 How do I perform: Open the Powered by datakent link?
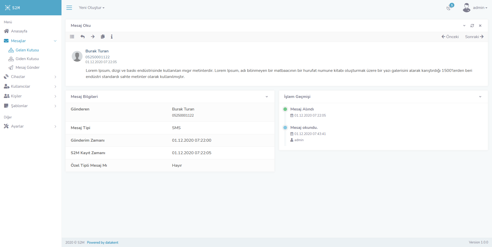pyautogui.click(x=102, y=242)
